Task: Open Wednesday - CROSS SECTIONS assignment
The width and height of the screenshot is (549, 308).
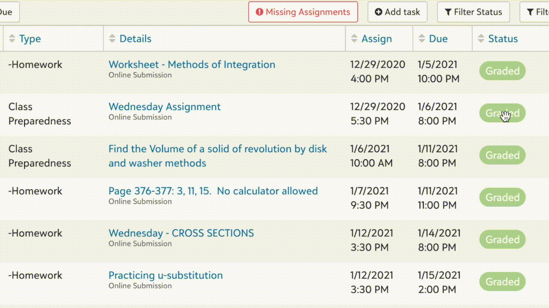Action: (x=181, y=233)
